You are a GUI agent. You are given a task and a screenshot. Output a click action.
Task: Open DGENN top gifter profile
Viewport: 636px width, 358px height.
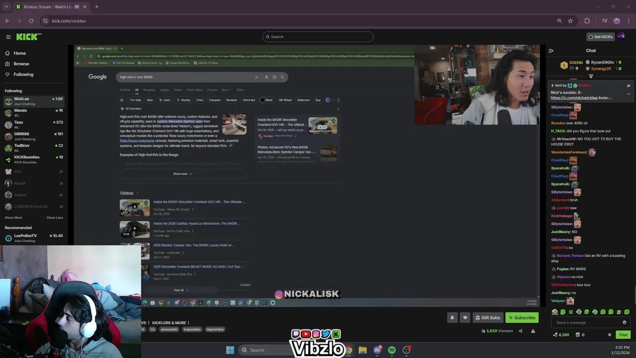coord(572,65)
